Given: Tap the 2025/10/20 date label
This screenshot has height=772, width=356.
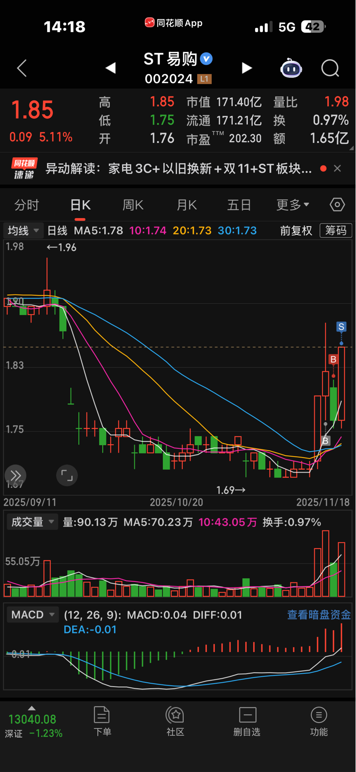Looking at the screenshot, I should (x=176, y=502).
